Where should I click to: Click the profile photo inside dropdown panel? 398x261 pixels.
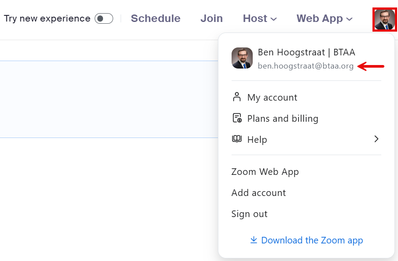pyautogui.click(x=242, y=58)
